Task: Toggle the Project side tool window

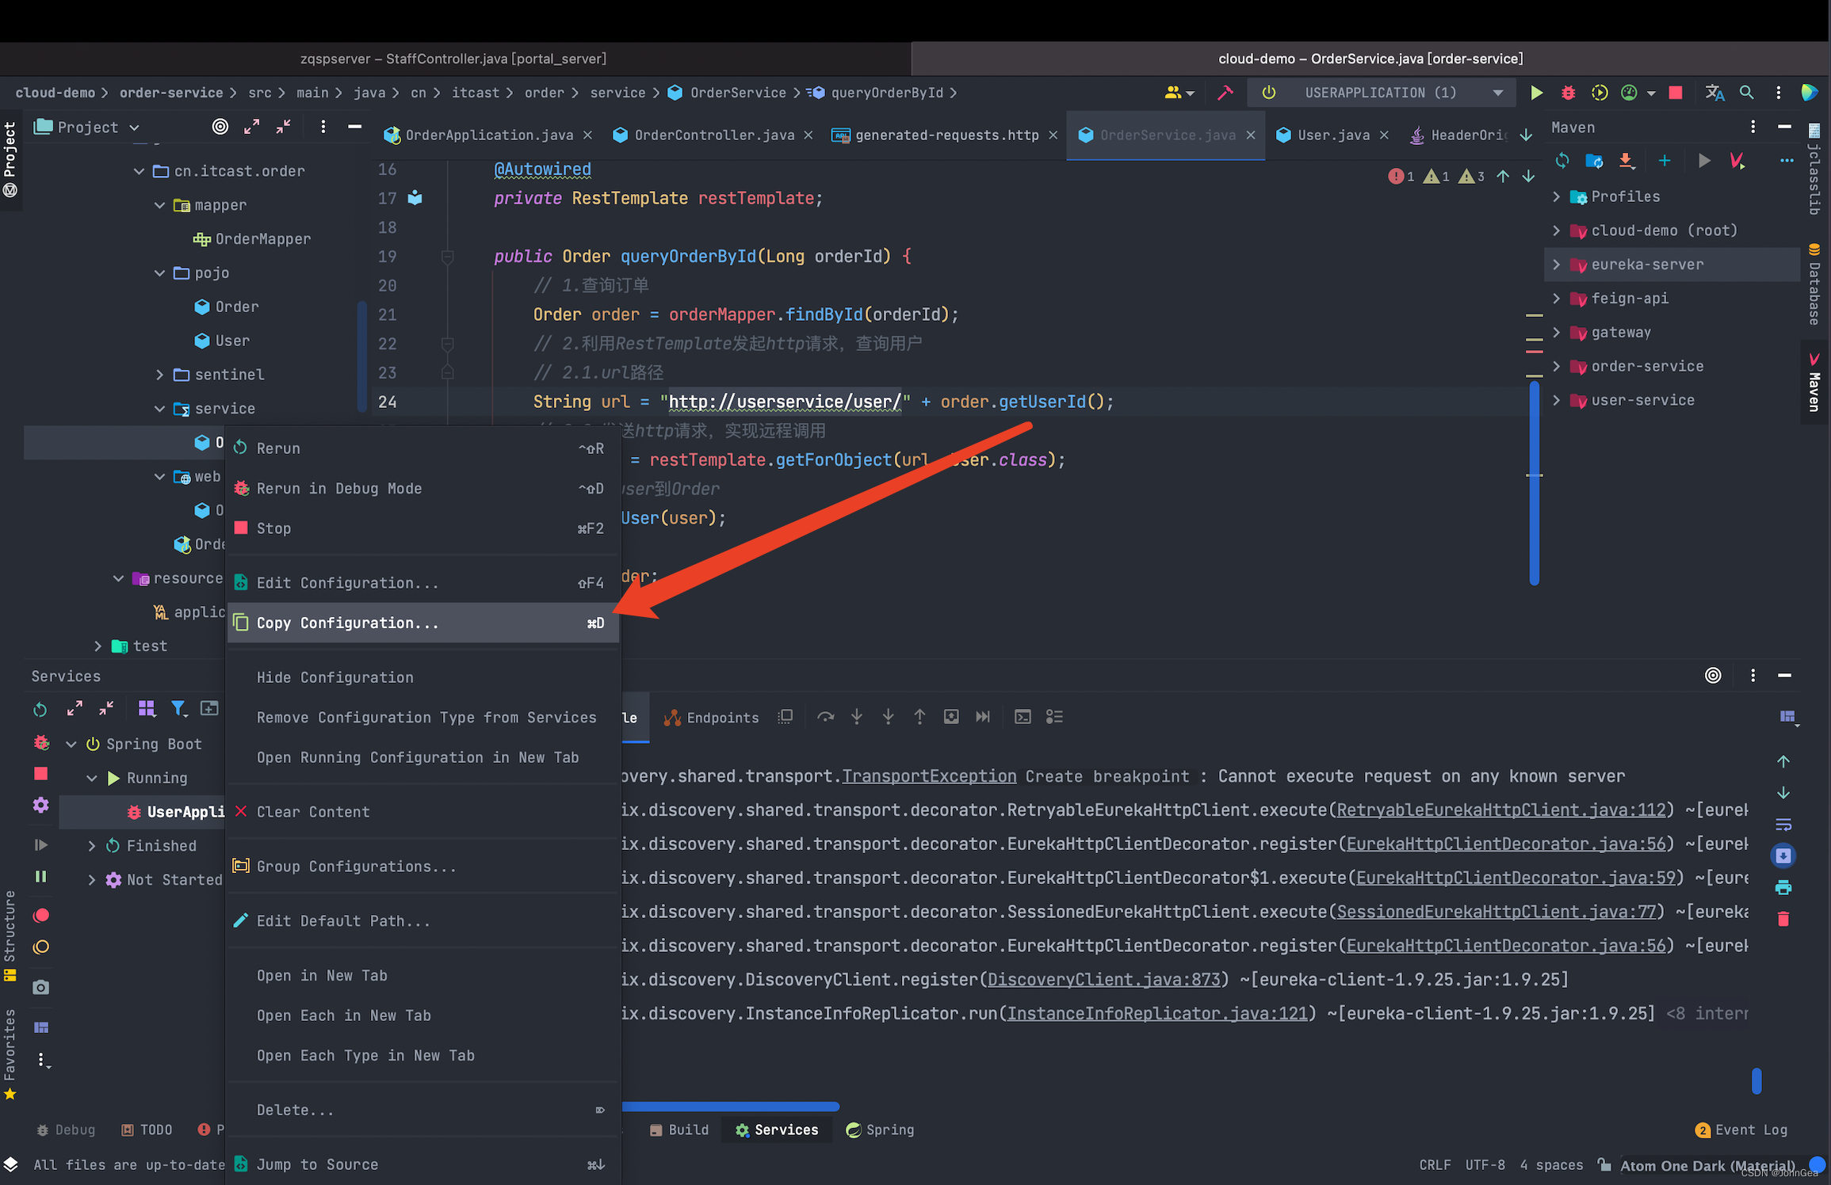Action: pyautogui.click(x=10, y=158)
